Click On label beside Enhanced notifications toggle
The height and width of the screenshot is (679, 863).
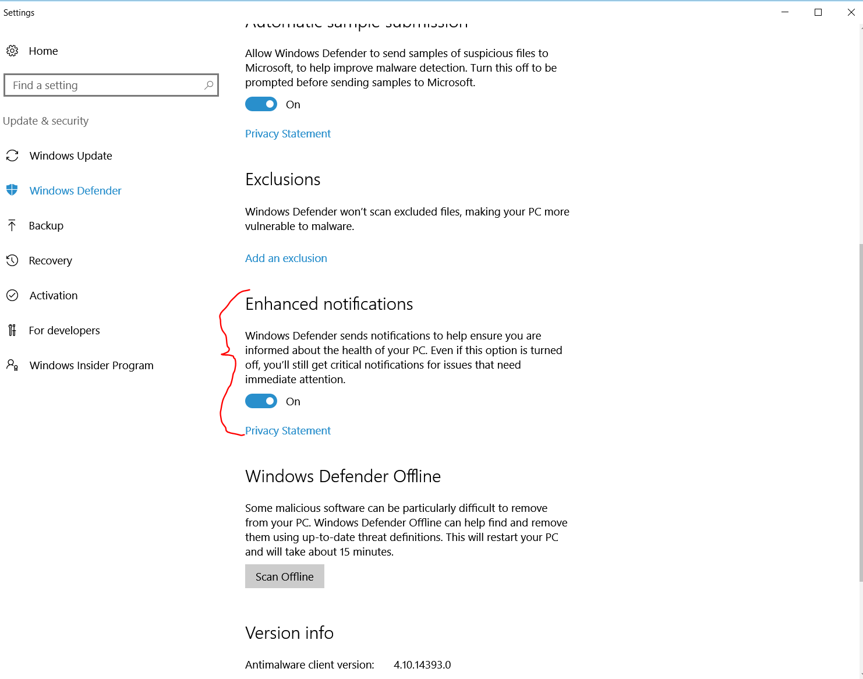[293, 401]
